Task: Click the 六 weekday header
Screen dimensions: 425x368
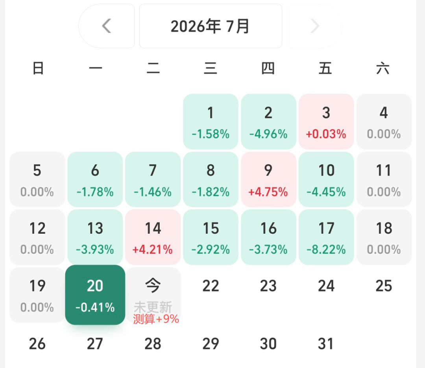Action: click(x=383, y=68)
